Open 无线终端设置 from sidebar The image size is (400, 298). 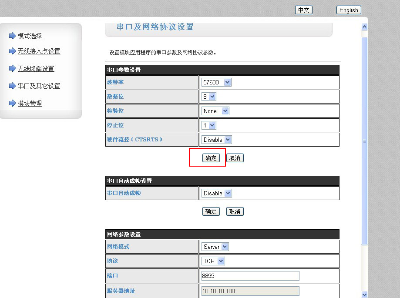(x=36, y=69)
